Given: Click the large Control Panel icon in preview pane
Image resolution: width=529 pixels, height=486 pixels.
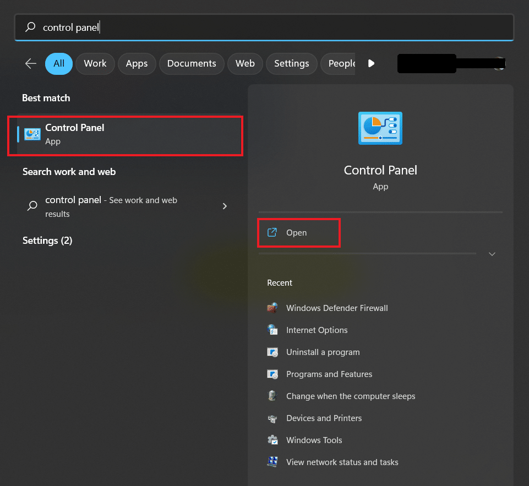Looking at the screenshot, I should (x=380, y=128).
